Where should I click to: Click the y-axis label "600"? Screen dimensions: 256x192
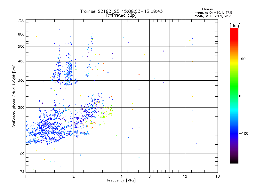click(21, 34)
